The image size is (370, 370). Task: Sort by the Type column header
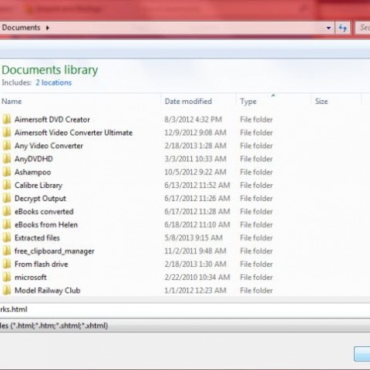248,101
